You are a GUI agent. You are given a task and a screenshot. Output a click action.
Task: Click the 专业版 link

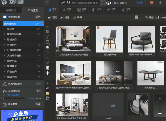point(139,2)
